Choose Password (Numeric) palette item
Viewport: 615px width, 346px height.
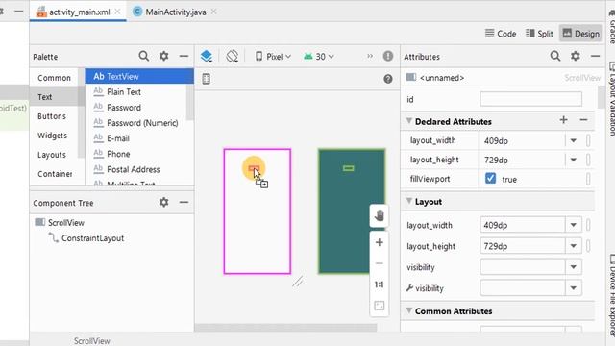135,123
